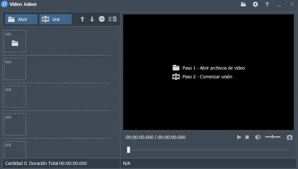Click the N/A status on right bar
298x169 pixels.
click(127, 163)
